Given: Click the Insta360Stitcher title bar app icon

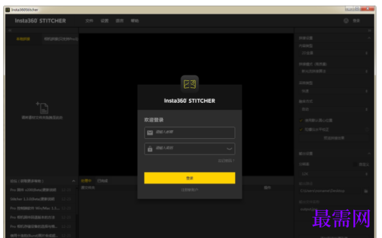Looking at the screenshot, I should pos(7,10).
